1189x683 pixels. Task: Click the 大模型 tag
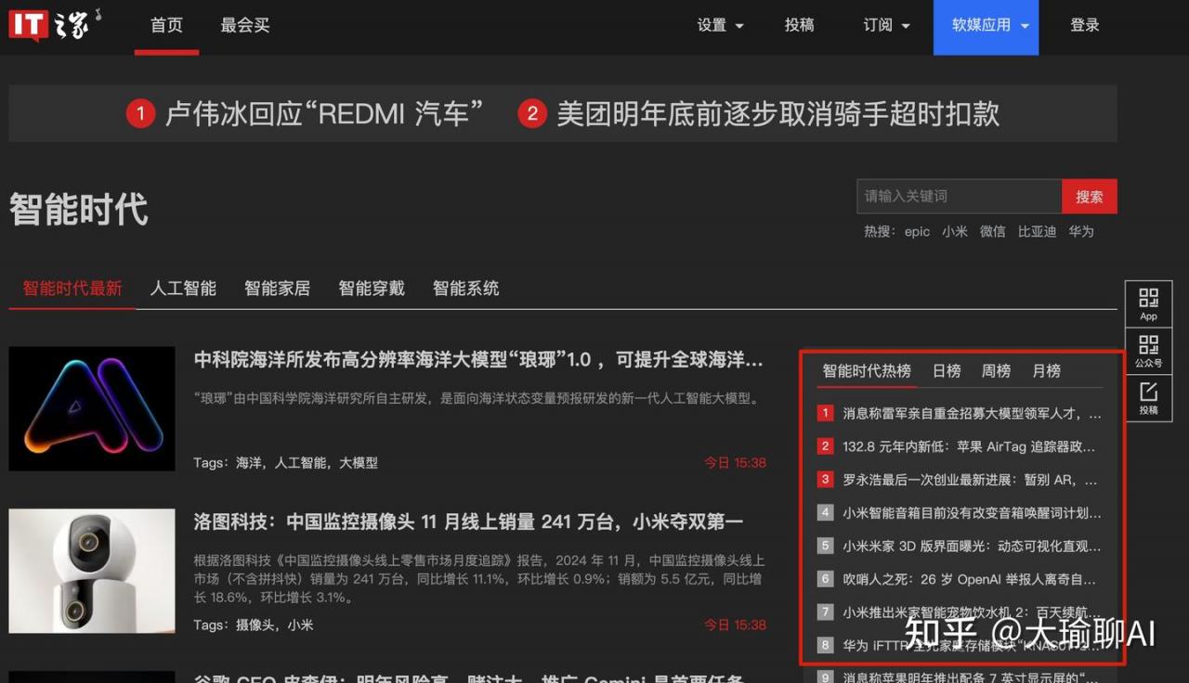359,462
